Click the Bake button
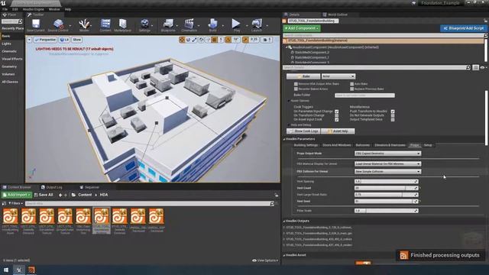 [303, 76]
